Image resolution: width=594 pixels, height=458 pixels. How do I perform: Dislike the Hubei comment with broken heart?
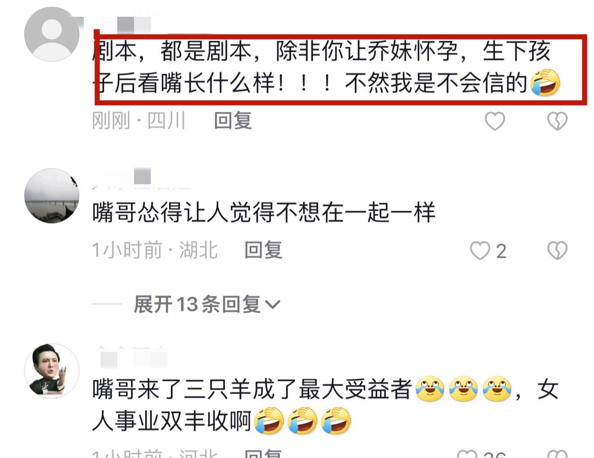pos(557,251)
